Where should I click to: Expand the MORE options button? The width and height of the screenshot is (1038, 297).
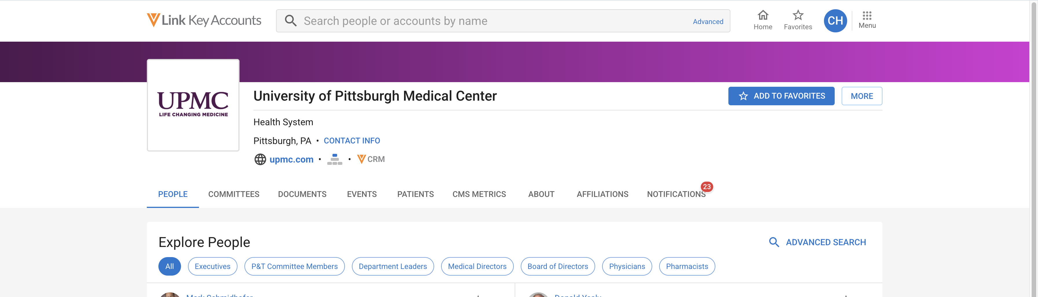click(x=862, y=96)
